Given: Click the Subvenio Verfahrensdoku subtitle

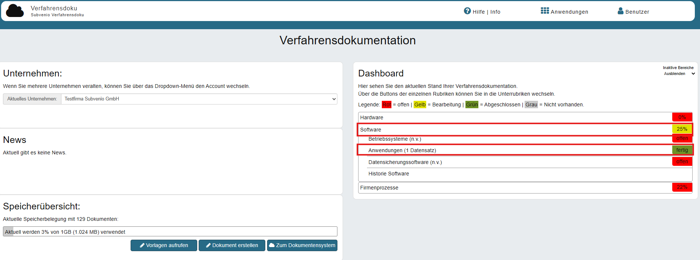Looking at the screenshot, I should pyautogui.click(x=57, y=15).
